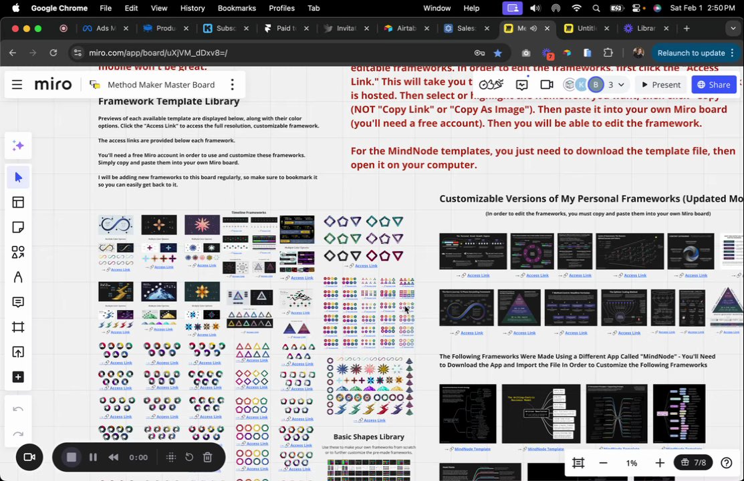This screenshot has height=481, width=744.
Task: Open the Chrome extensions puzzle icon
Action: tap(608, 53)
